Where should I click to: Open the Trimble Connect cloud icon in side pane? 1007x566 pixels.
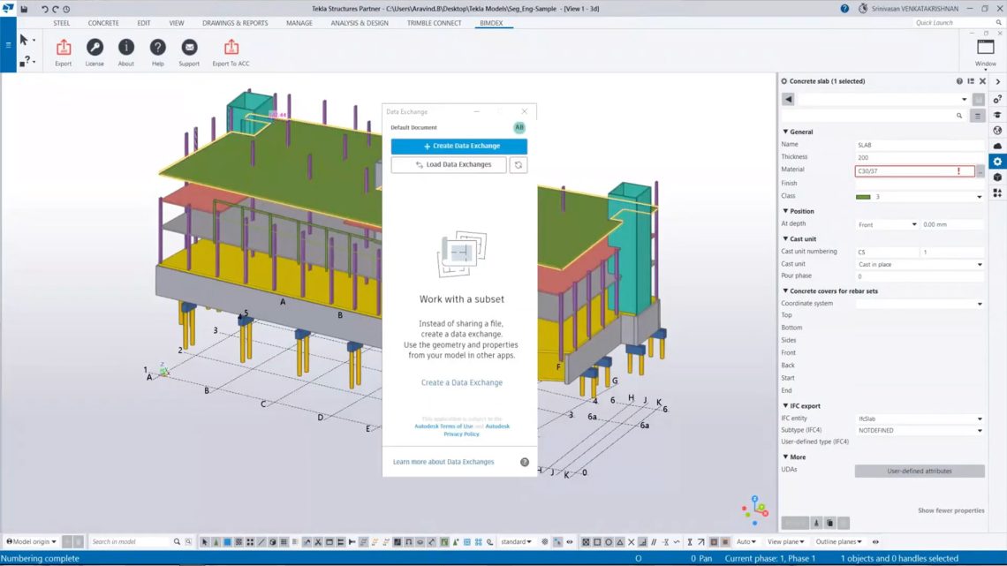click(x=997, y=146)
